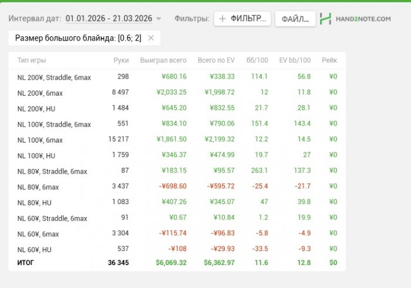Sort by the rake column header

point(329,60)
